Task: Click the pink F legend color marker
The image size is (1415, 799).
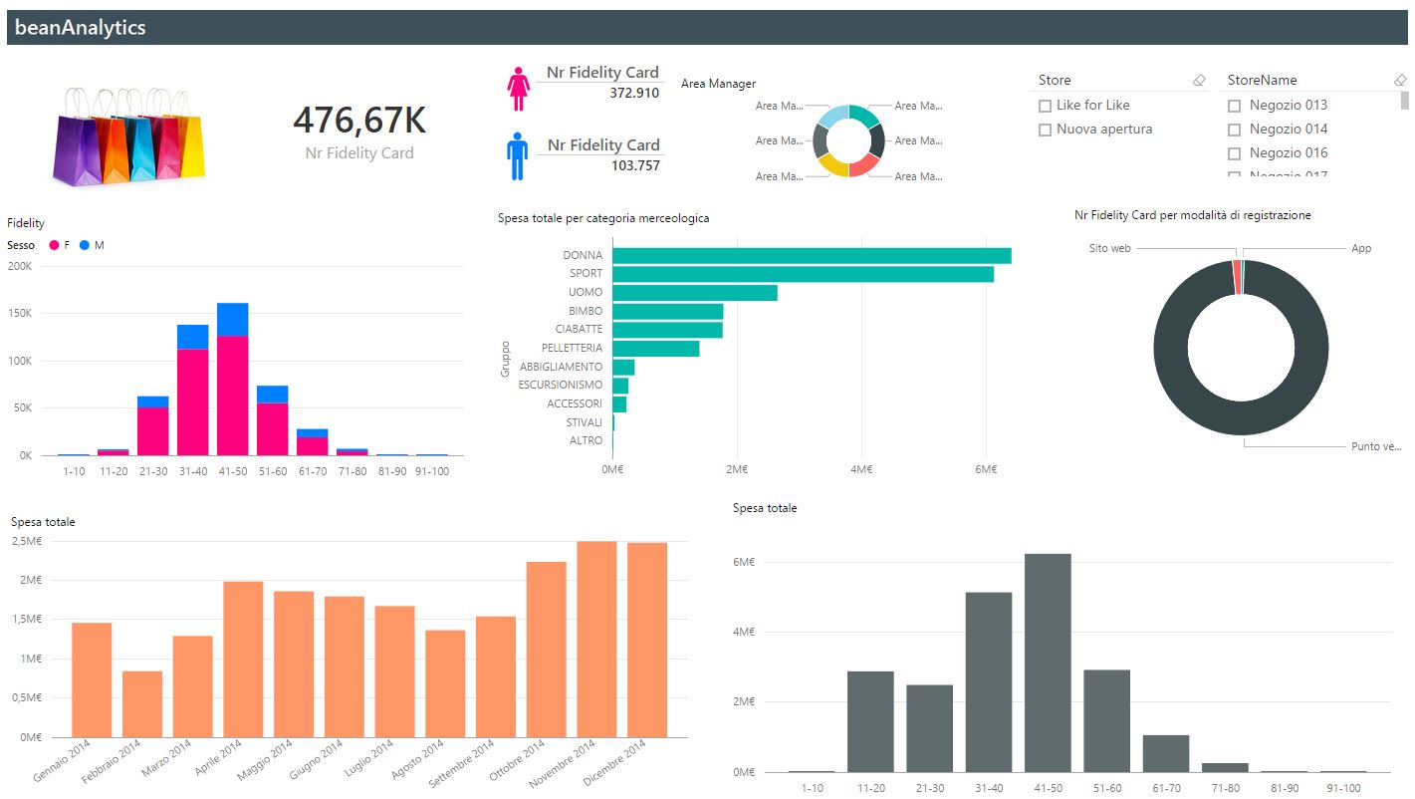Action: tap(55, 245)
